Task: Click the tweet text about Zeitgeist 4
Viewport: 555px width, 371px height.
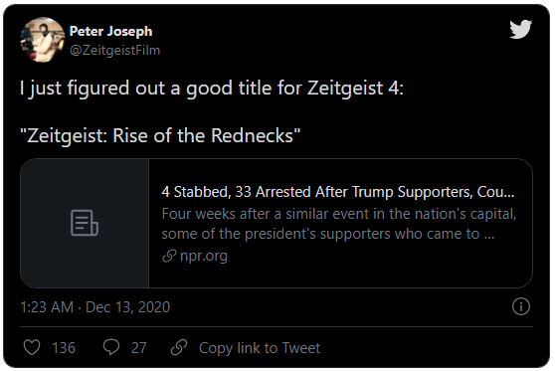Action: (x=212, y=88)
